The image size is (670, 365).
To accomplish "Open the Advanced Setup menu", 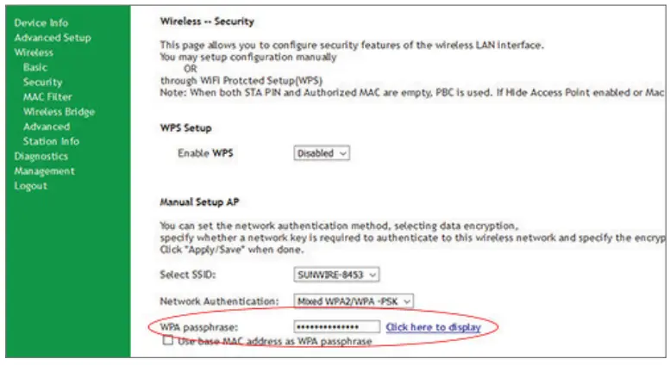I will pyautogui.click(x=53, y=37).
